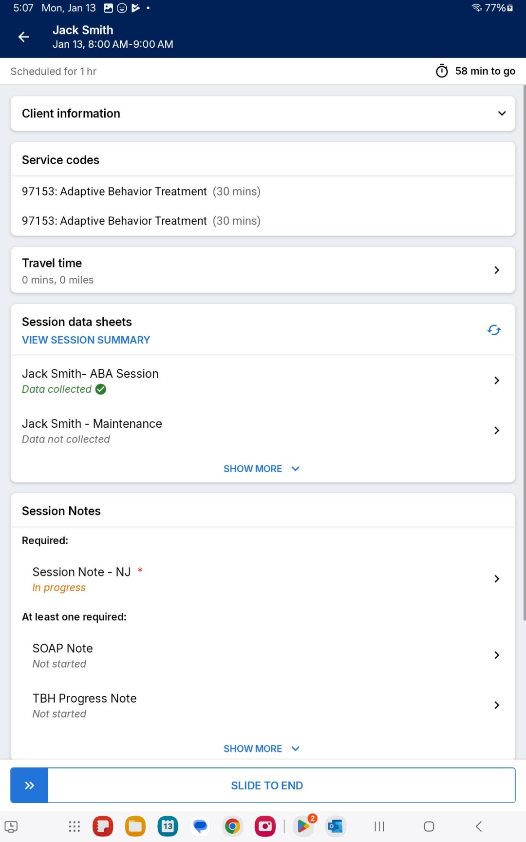Screen dimensions: 526x842
Task: Open the Chrome browser from the dock
Action: 232,826
